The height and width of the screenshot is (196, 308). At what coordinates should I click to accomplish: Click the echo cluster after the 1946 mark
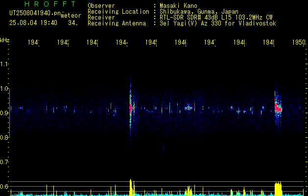coord(189,108)
